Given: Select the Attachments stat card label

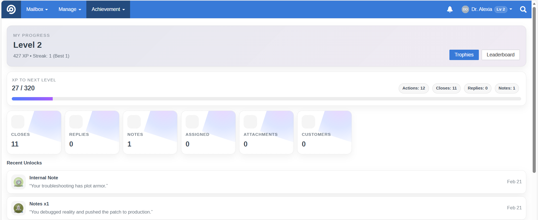Looking at the screenshot, I should click(x=260, y=134).
